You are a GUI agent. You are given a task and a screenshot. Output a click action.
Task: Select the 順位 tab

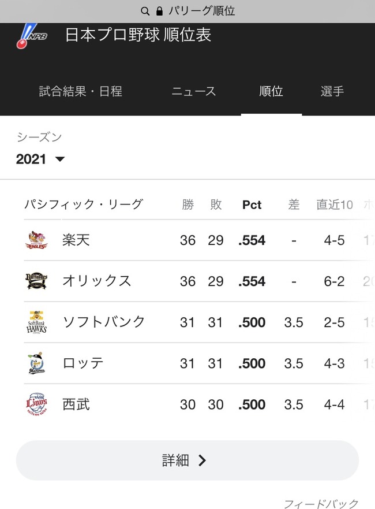(x=271, y=91)
